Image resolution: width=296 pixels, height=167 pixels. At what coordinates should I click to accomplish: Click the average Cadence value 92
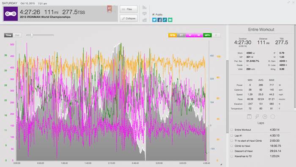point(261,90)
